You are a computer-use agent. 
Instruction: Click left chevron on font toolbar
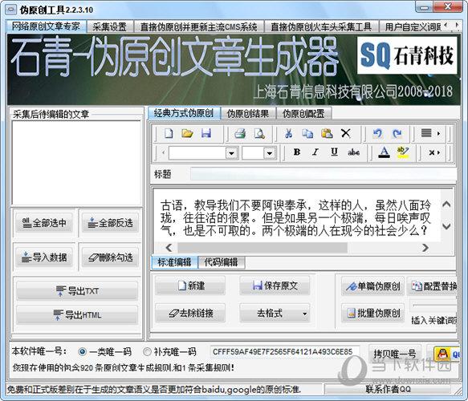(x=163, y=152)
